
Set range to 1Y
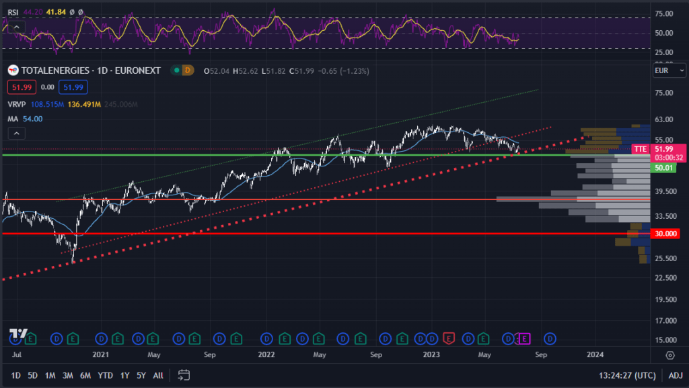124,375
